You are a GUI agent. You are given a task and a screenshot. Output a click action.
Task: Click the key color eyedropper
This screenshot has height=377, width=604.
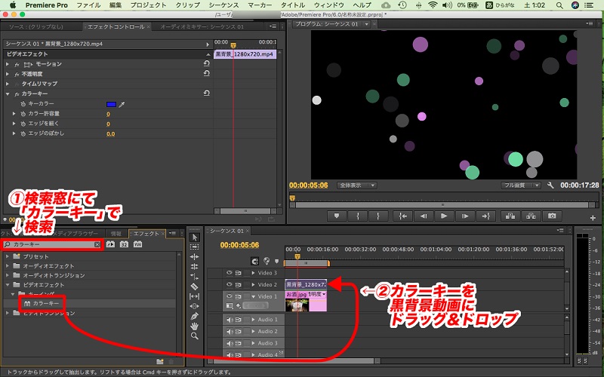point(122,104)
